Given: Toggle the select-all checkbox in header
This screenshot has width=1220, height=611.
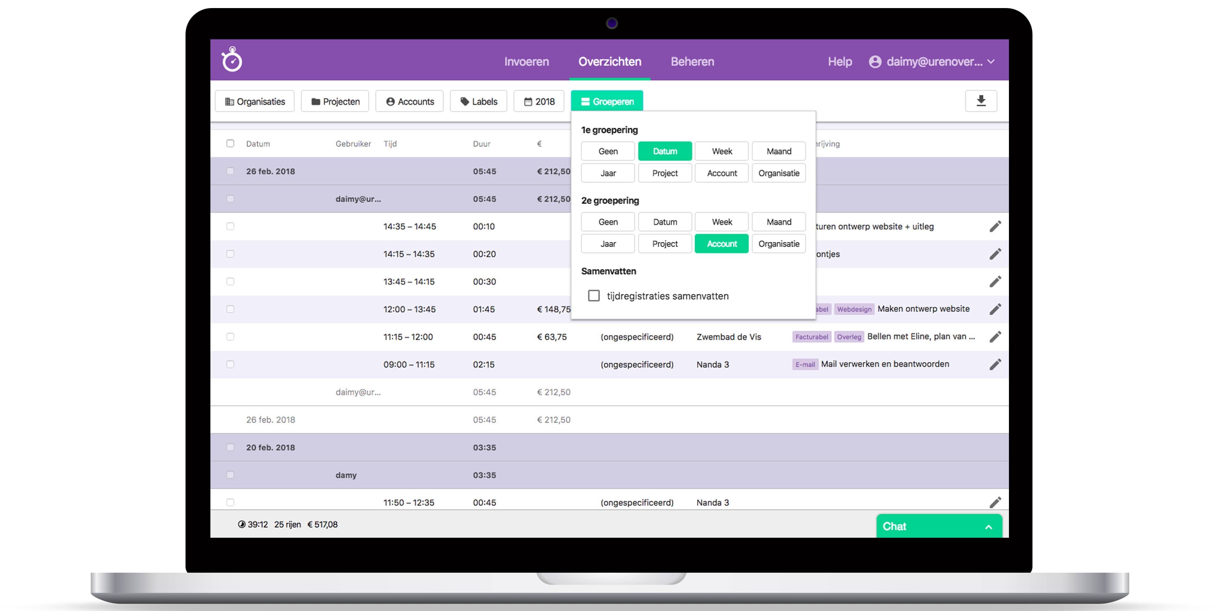Looking at the screenshot, I should (x=230, y=144).
